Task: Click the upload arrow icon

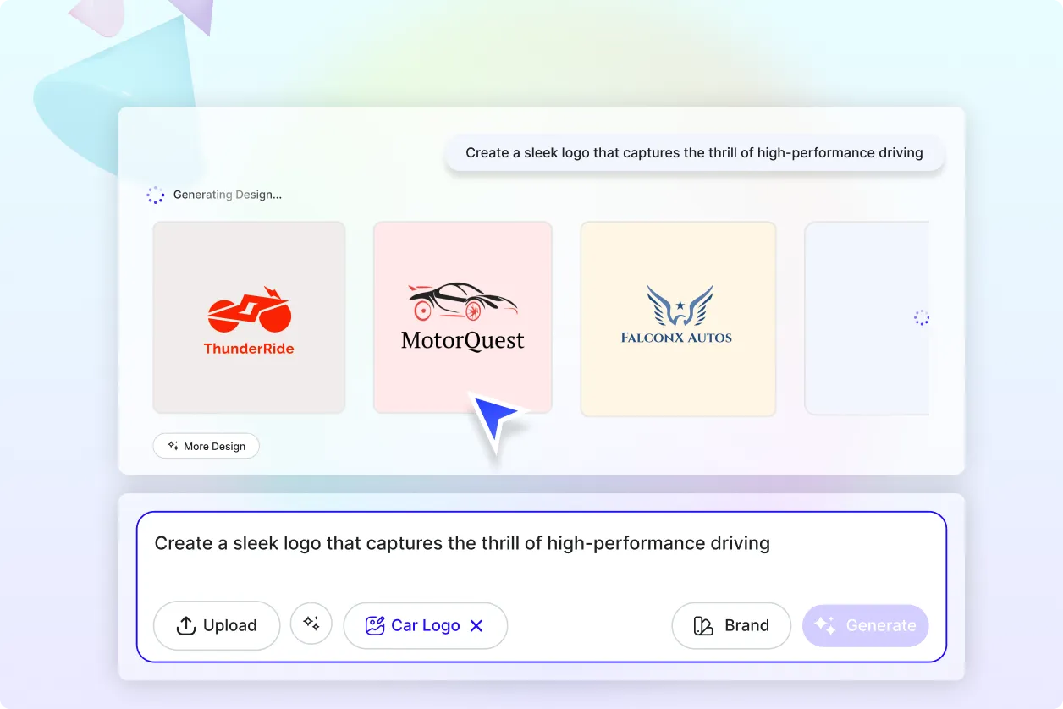Action: 185,625
